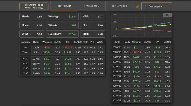Click the Month column header
The height and width of the screenshot is (106, 191).
point(117,42)
